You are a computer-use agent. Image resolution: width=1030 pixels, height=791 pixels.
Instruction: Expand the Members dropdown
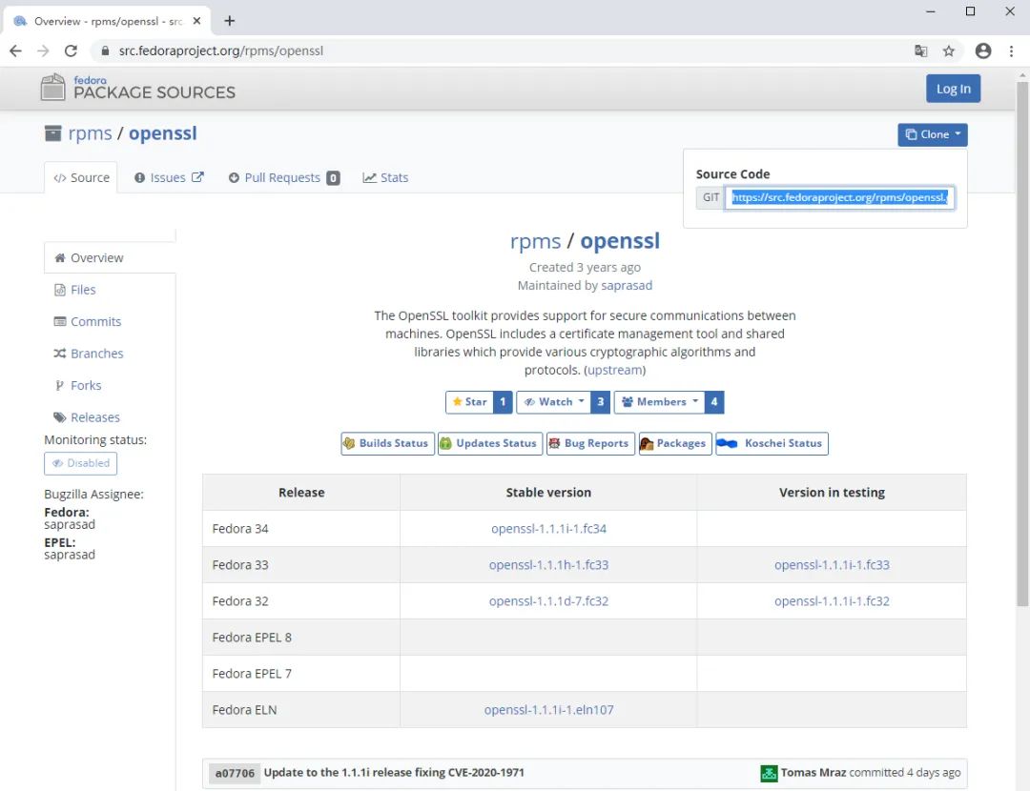[x=660, y=402]
